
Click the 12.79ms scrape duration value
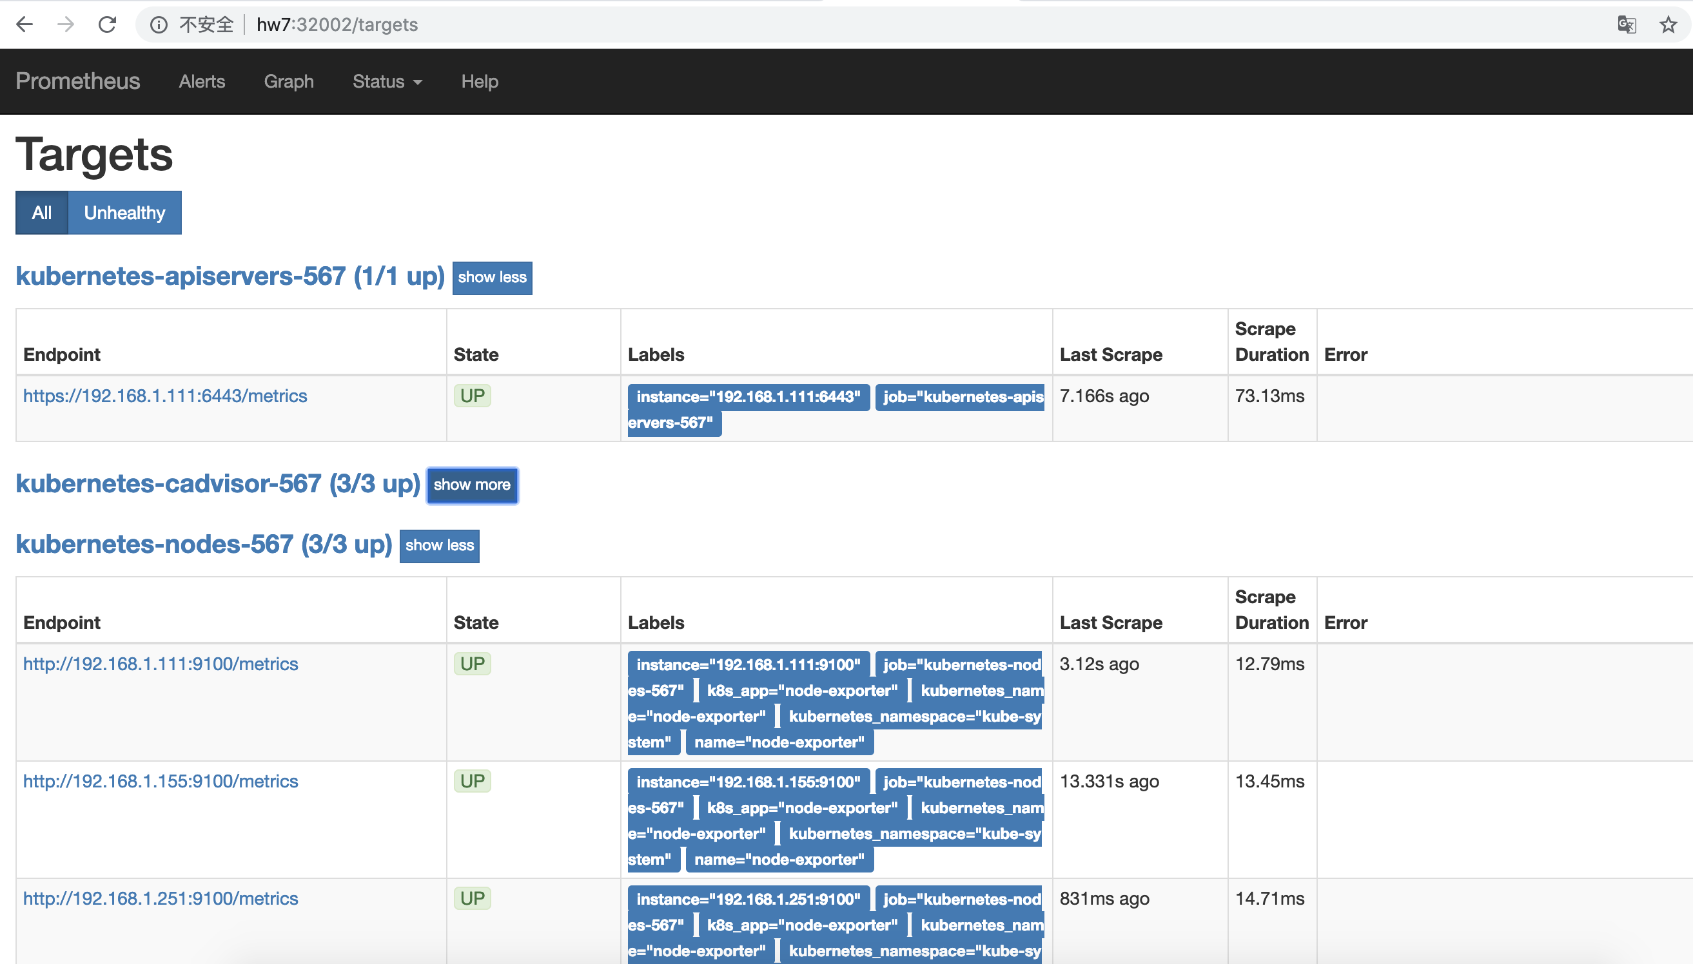[x=1270, y=664]
